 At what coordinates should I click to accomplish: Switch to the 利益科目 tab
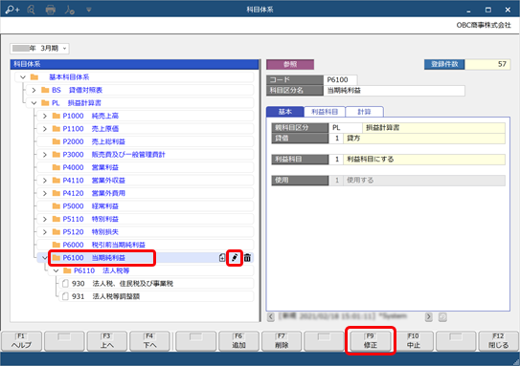pyautogui.click(x=325, y=112)
